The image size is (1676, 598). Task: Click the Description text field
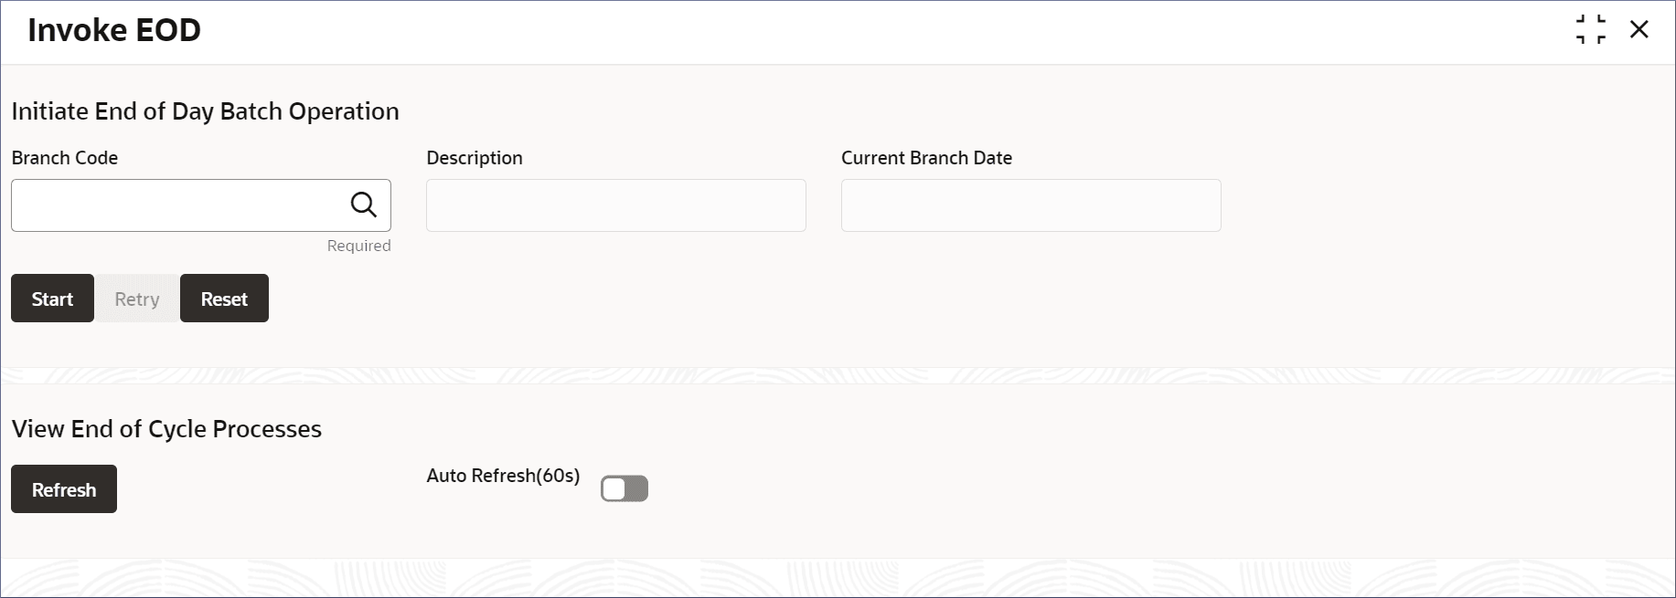[616, 205]
